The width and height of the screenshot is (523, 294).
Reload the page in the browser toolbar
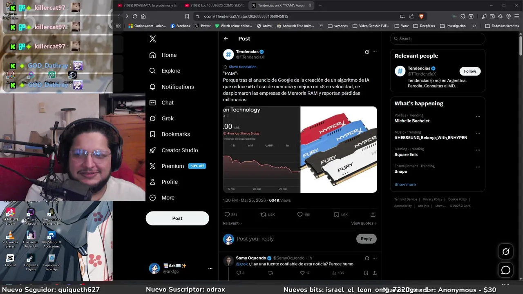click(135, 16)
